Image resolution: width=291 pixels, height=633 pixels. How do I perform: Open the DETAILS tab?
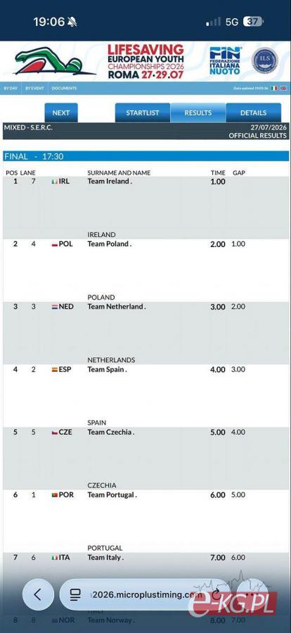tap(254, 113)
